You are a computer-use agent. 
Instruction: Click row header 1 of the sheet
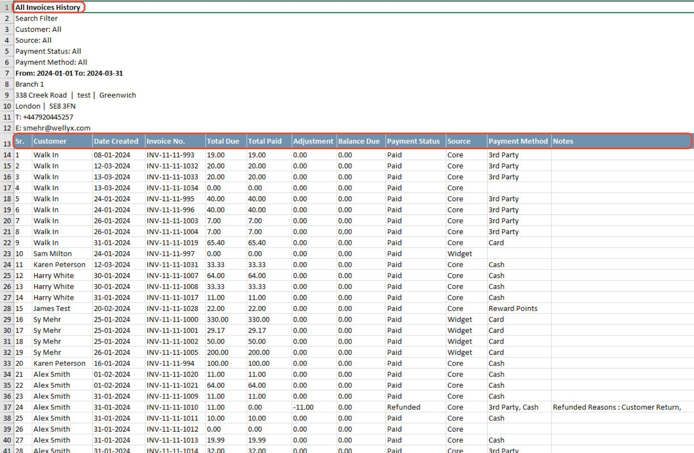click(7, 7)
